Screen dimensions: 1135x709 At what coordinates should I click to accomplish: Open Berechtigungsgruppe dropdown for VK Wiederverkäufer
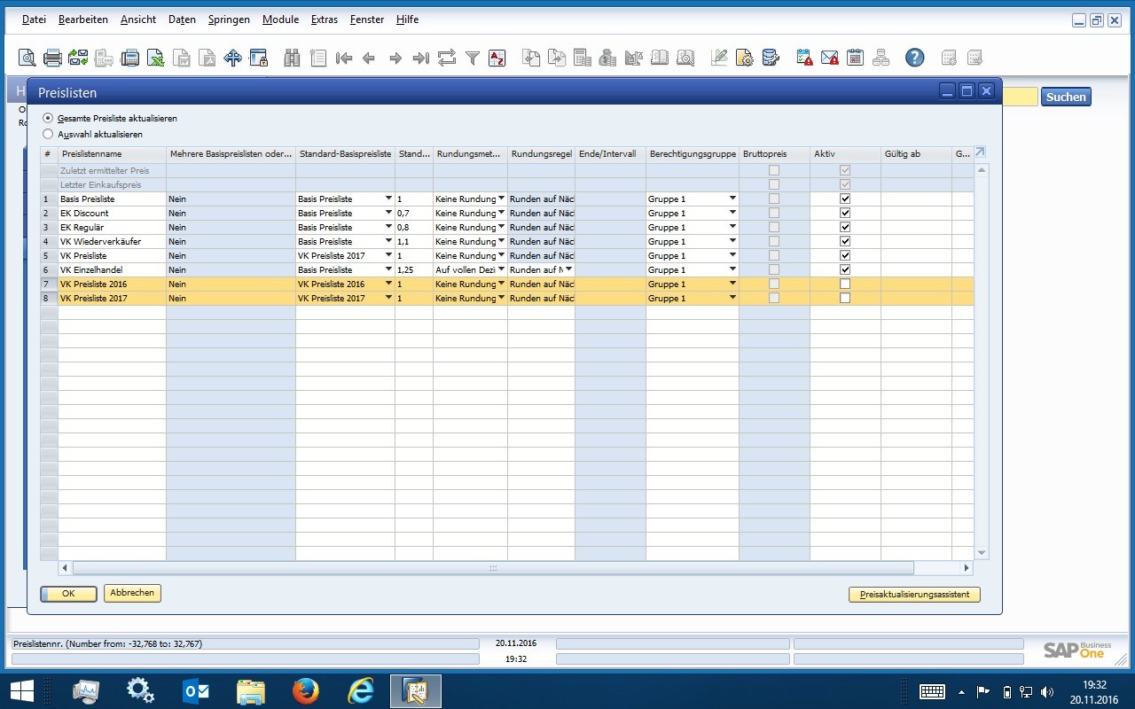[x=732, y=242]
